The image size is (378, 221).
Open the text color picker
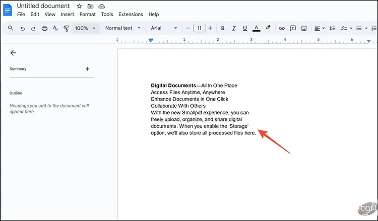[x=256, y=28]
